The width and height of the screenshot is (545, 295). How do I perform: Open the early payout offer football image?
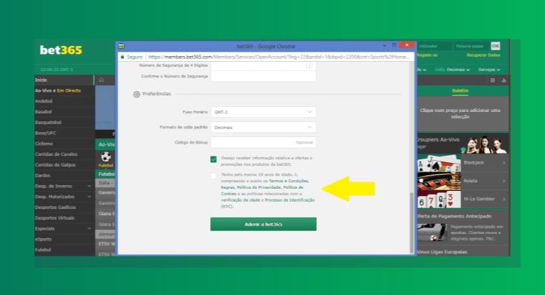[x=432, y=233]
